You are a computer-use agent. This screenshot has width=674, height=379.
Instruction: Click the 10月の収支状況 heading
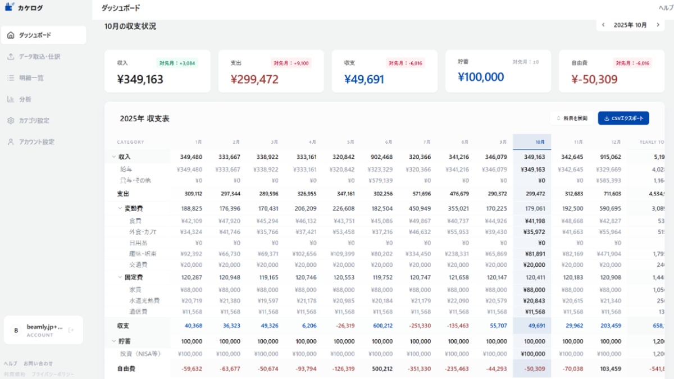coord(130,26)
